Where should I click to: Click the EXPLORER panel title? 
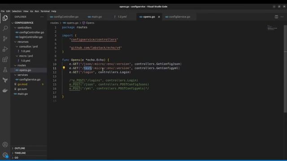coord(20,17)
